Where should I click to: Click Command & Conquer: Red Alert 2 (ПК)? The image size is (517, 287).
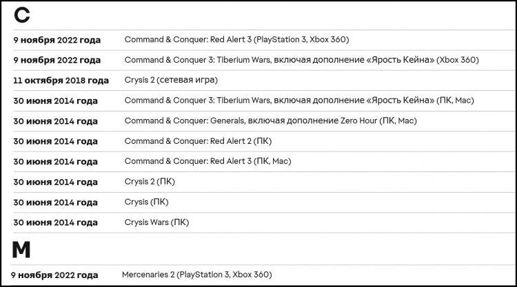(198, 141)
